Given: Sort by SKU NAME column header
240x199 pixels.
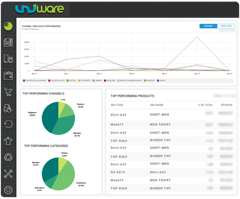Looking at the screenshot, I should click(157, 105).
